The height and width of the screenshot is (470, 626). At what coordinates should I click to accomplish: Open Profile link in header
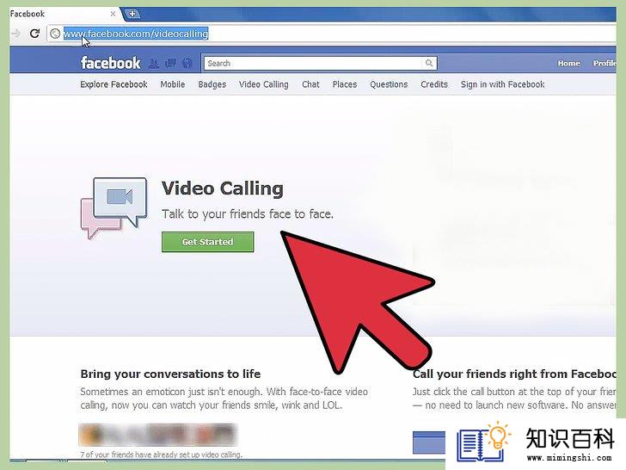605,63
